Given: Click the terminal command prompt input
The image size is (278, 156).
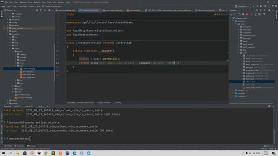Looking at the screenshot, I should [x=30, y=139].
